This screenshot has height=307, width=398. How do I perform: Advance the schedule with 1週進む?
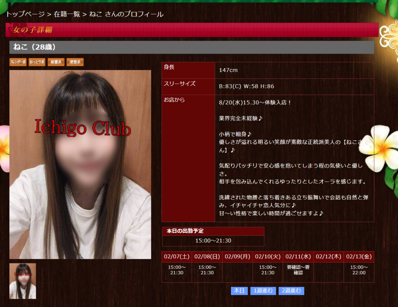click(x=263, y=291)
